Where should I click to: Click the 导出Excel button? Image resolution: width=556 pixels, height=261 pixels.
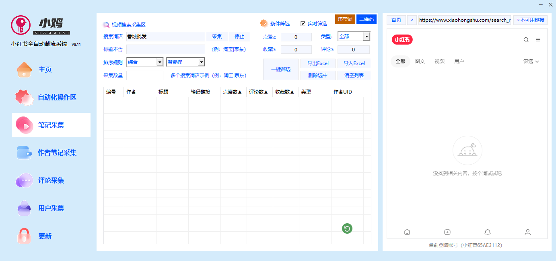click(318, 63)
